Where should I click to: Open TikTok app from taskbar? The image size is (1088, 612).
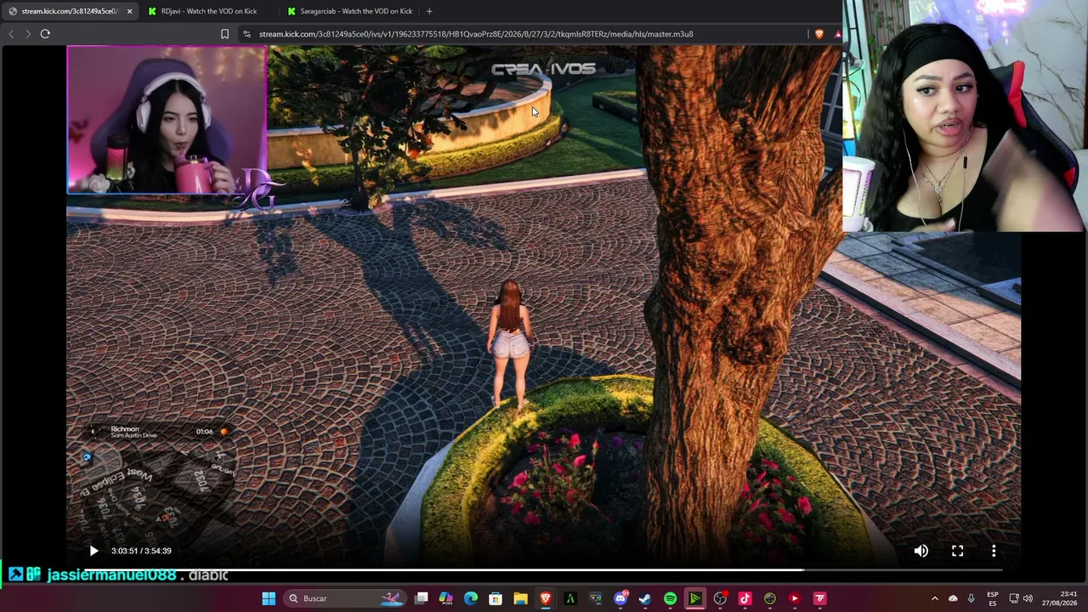(x=745, y=598)
